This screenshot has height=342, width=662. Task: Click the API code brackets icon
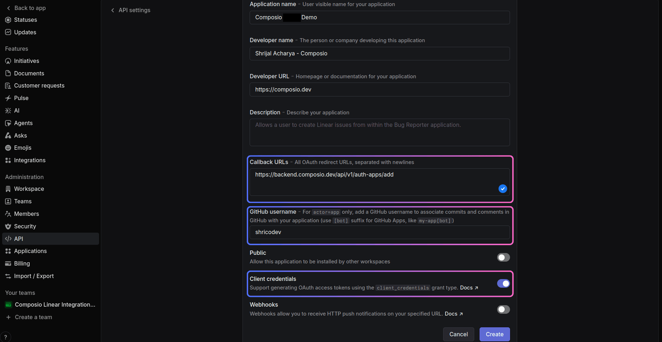click(8, 239)
